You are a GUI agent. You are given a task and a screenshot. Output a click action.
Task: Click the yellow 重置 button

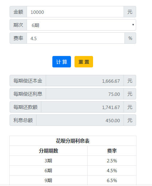pyautogui.click(x=84, y=62)
